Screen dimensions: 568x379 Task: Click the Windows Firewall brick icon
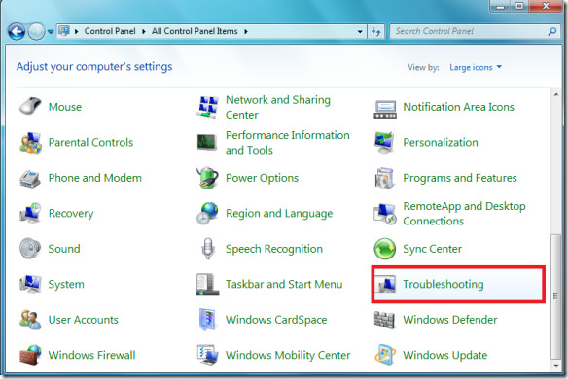tap(30, 355)
